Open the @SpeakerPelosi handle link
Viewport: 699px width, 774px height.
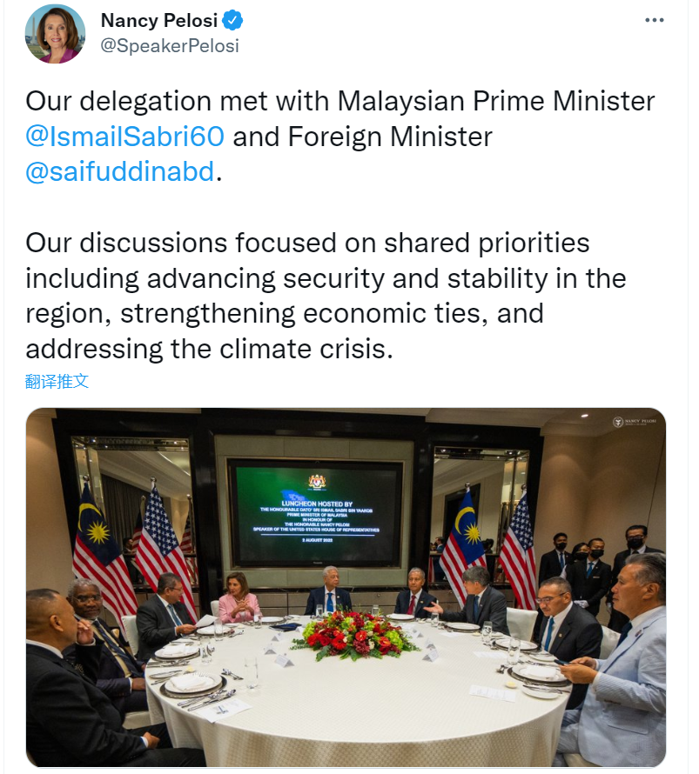(x=170, y=45)
